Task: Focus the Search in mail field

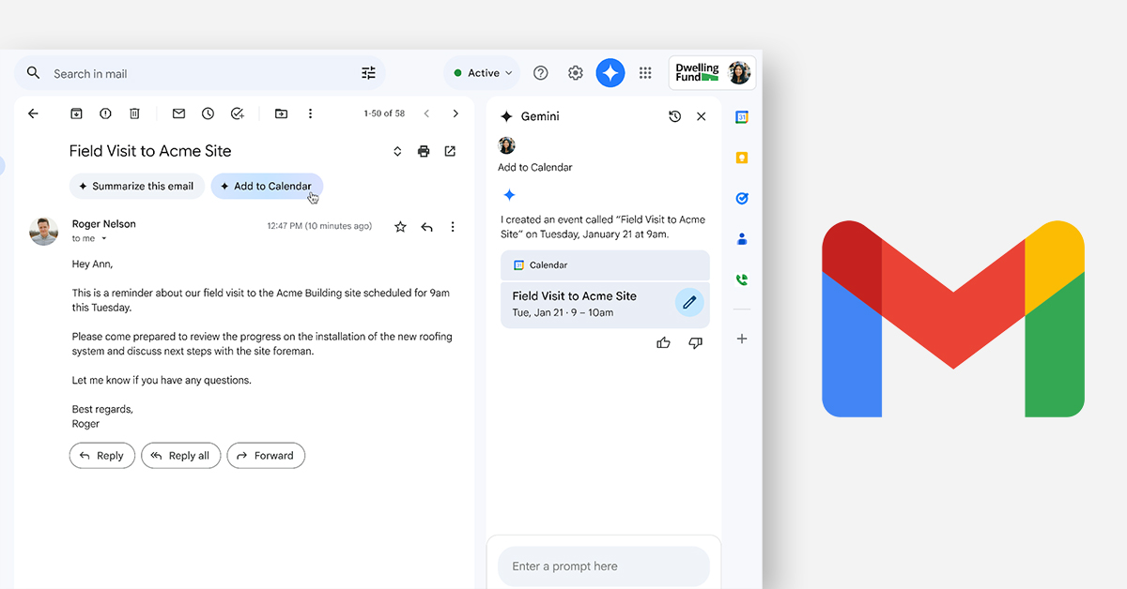Action: pos(199,73)
